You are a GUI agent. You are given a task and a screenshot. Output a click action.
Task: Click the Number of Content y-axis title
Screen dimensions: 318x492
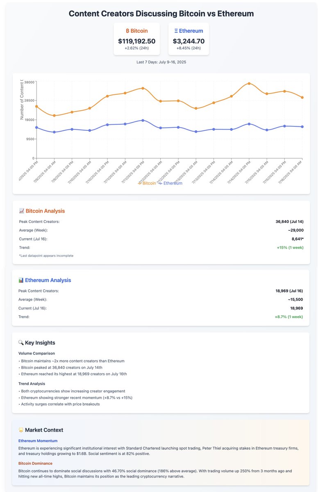[x=22, y=99]
